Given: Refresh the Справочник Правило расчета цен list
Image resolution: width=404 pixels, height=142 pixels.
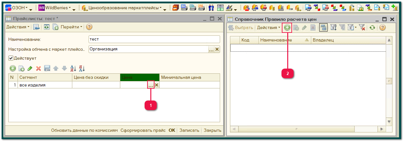Looking at the screenshot, I should 372,28.
